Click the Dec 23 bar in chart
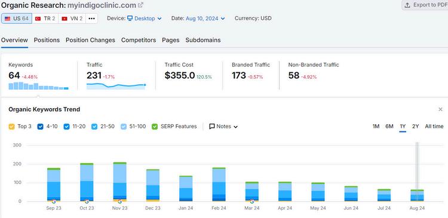Screen dimensions: 448x218 point(153,185)
